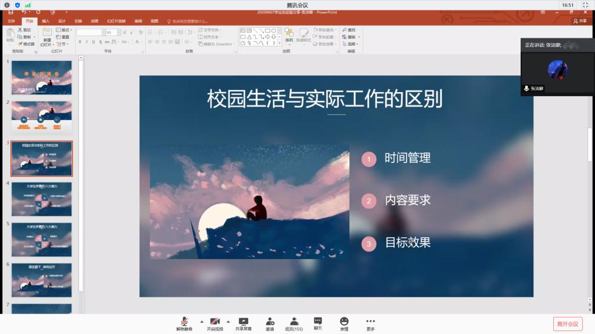Image resolution: width=595 pixels, height=334 pixels.
Task: View network signal strength bars
Action: 28,5
